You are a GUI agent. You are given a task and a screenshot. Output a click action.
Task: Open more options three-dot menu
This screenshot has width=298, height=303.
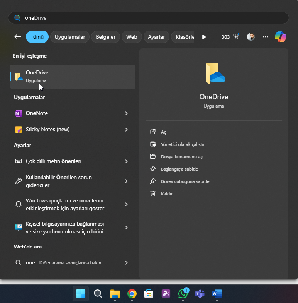point(265,37)
